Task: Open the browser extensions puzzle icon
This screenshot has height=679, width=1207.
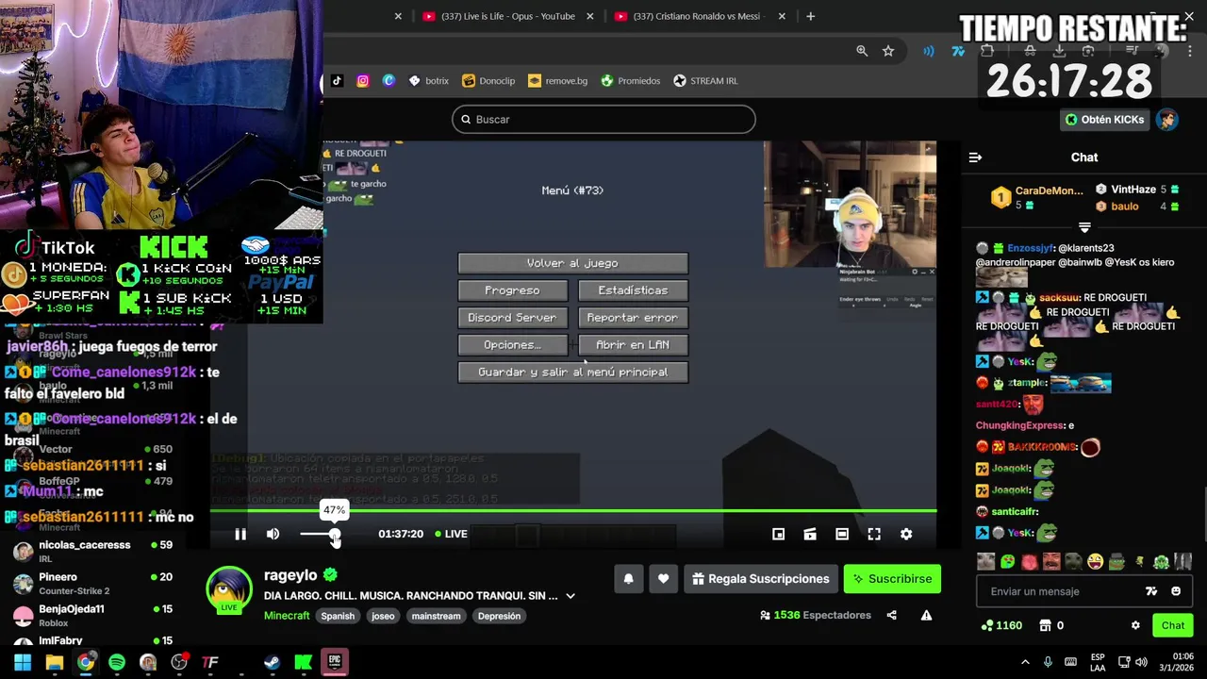Action: 987,51
